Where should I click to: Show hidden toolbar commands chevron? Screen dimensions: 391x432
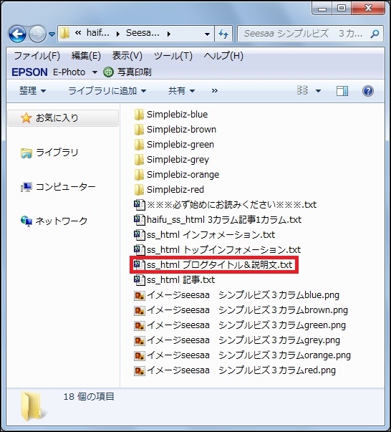[x=215, y=91]
